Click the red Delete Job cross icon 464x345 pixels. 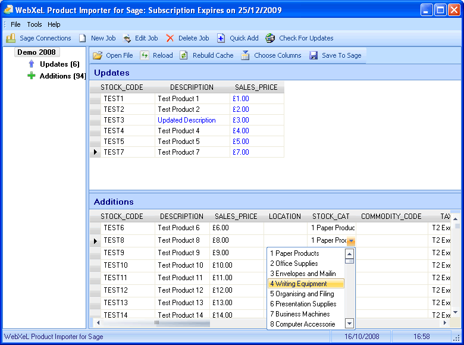(x=170, y=38)
